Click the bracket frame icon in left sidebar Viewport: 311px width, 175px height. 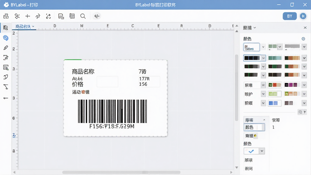[x=6, y=57]
